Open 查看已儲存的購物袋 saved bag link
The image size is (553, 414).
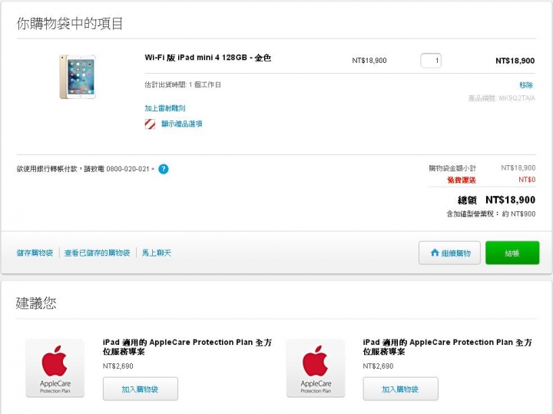(x=97, y=253)
